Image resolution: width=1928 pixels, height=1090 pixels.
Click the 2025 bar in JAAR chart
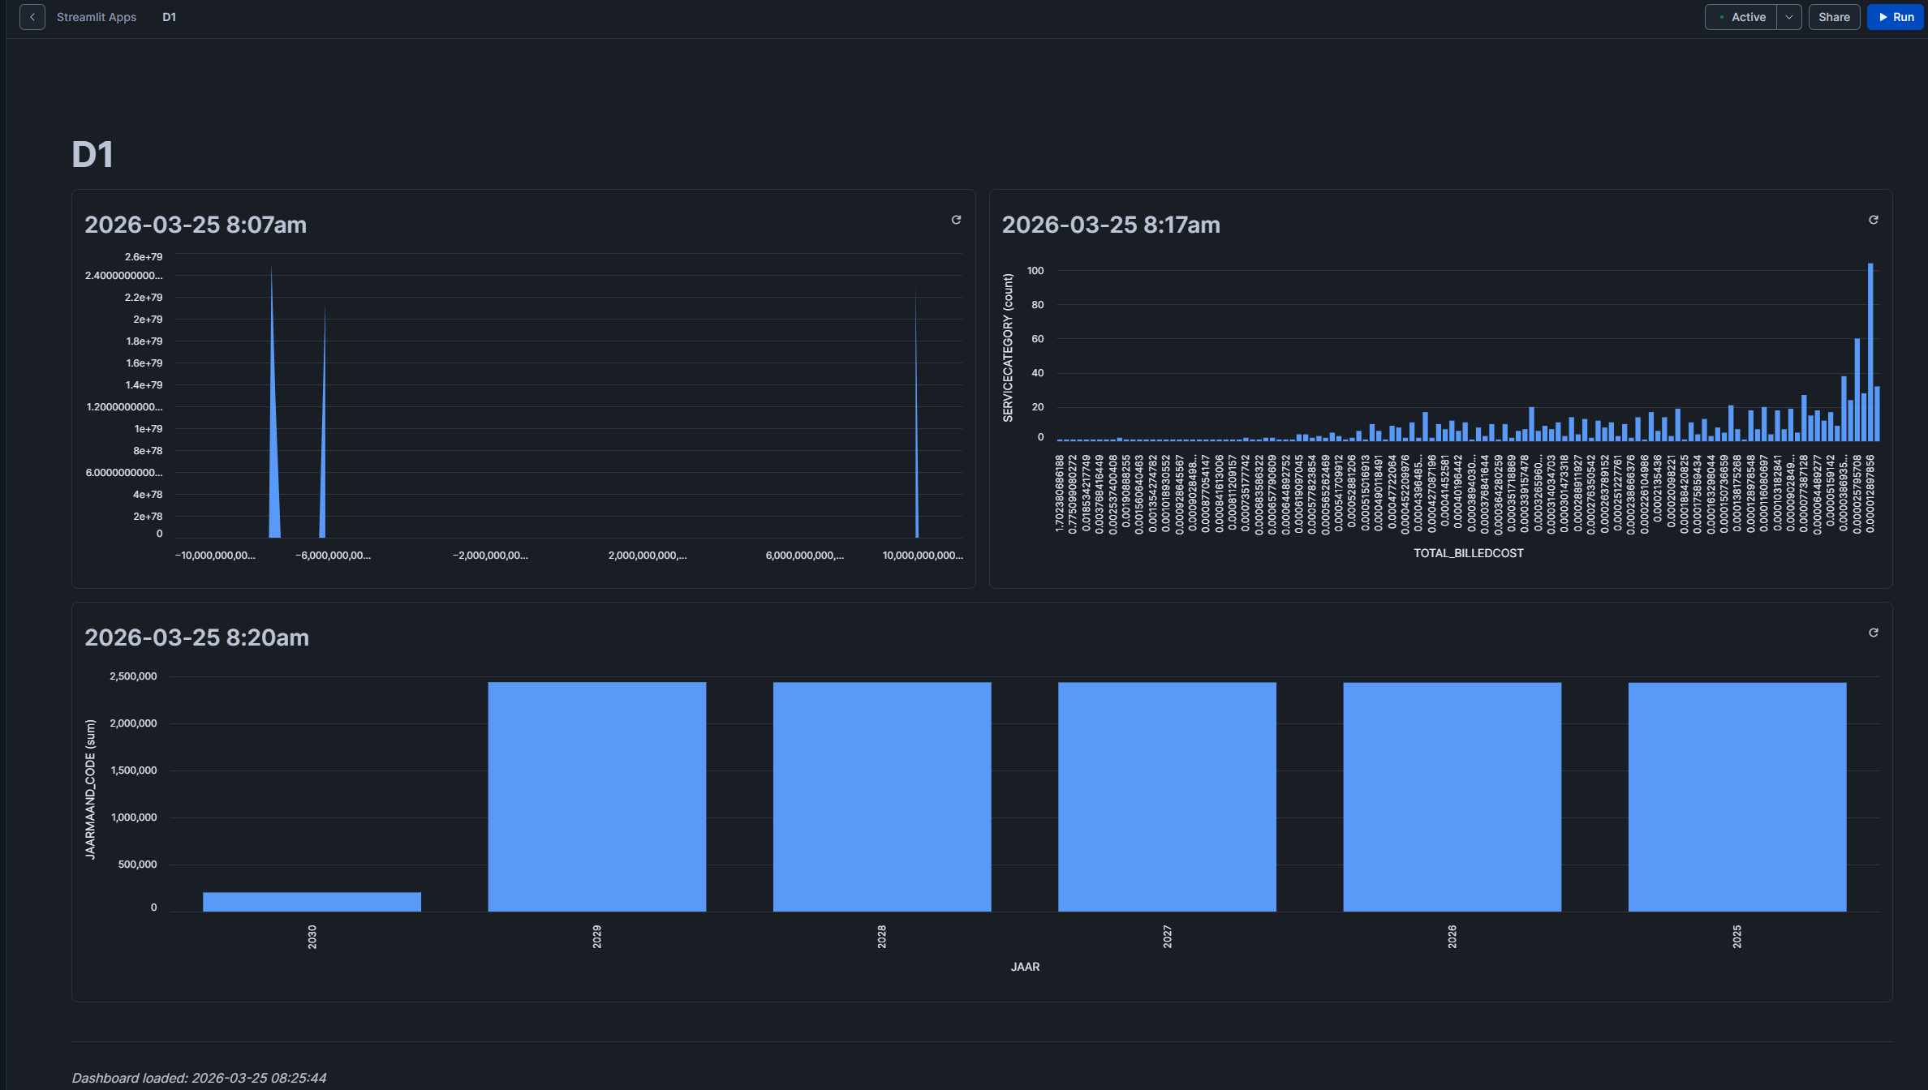[1736, 796]
